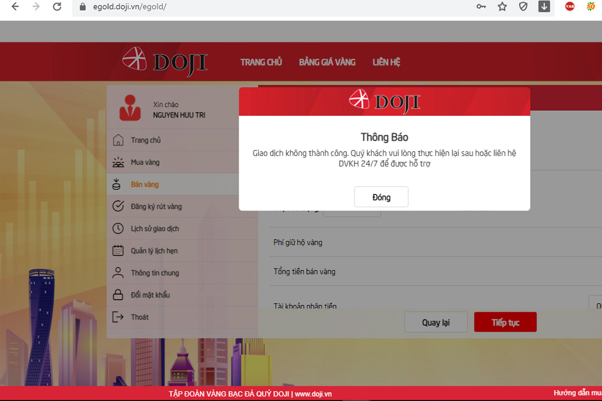Reload the page with refresh icon
The height and width of the screenshot is (401, 602).
(x=57, y=7)
